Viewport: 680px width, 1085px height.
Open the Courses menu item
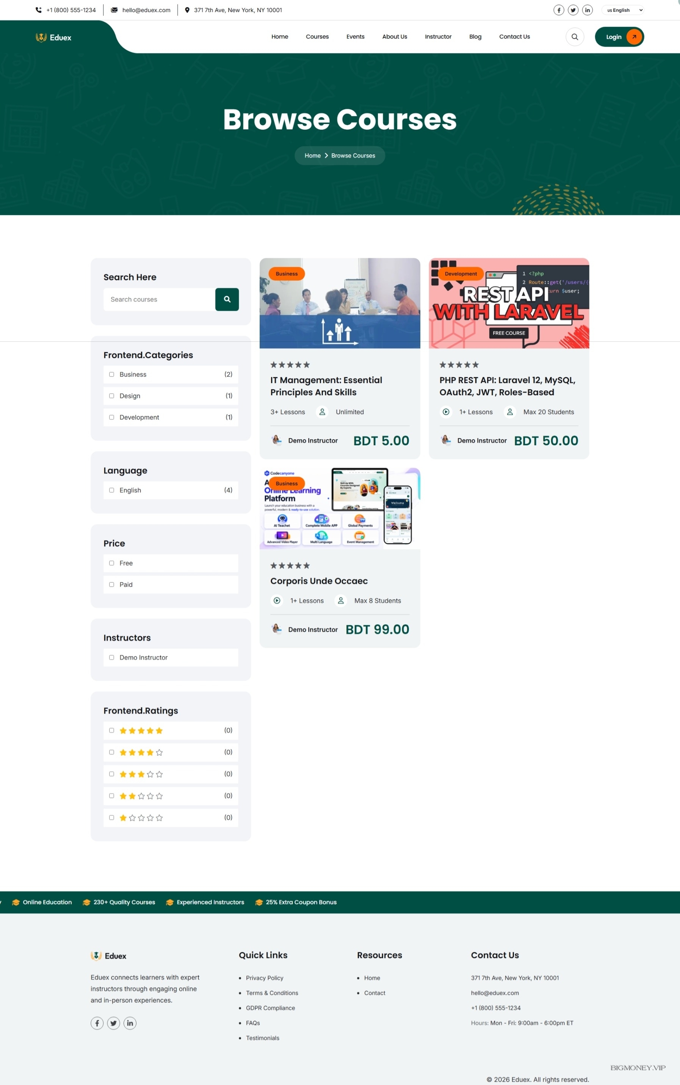[317, 37]
